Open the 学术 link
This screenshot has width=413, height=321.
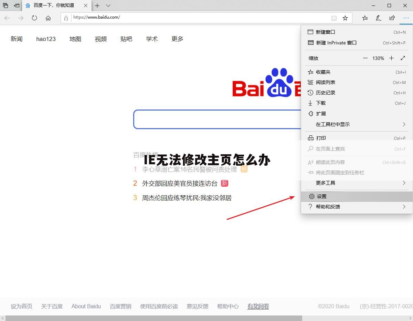click(x=152, y=39)
